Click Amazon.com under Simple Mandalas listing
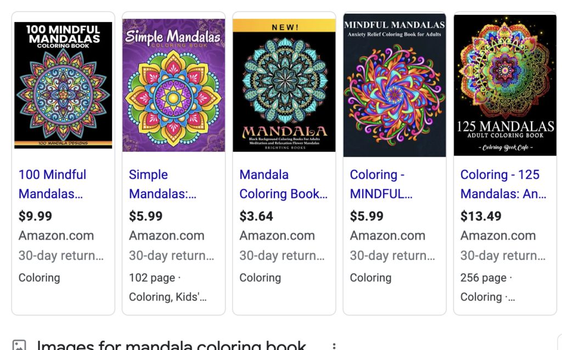 pos(166,236)
